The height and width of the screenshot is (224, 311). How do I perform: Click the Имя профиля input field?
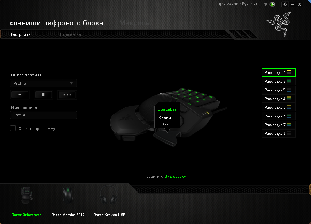tap(44, 115)
